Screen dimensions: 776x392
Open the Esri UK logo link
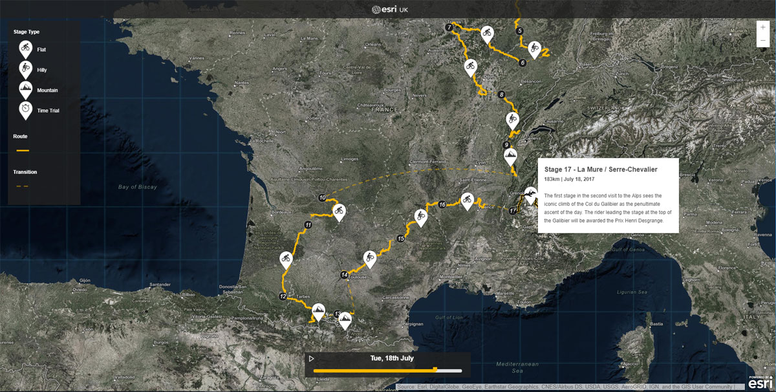point(389,9)
